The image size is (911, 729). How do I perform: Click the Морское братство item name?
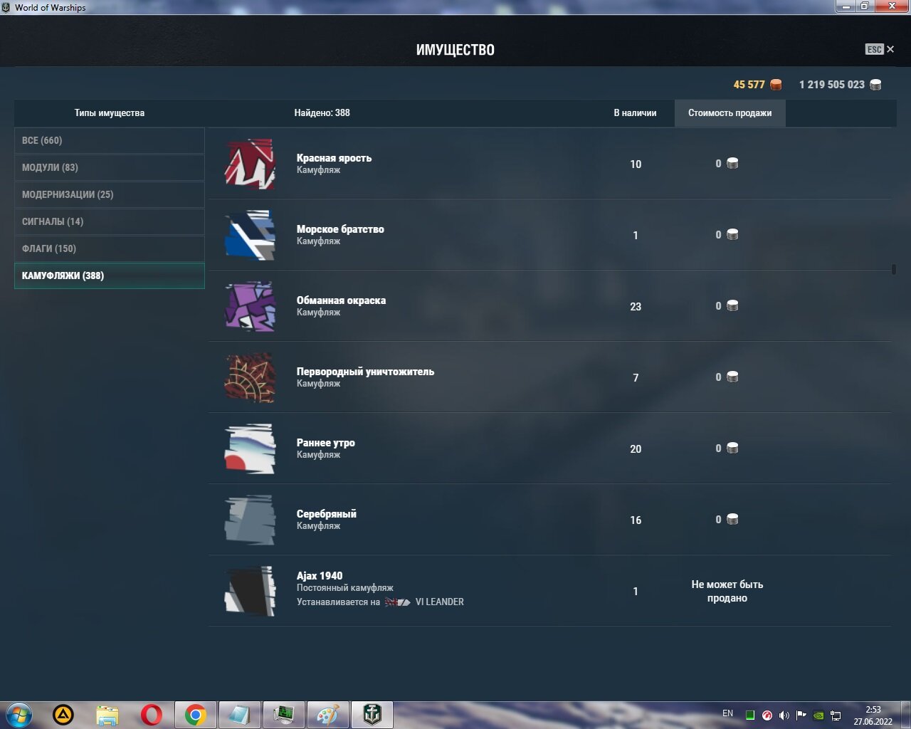click(x=340, y=229)
